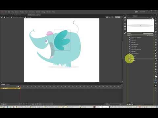
Task: Open the Edit menu
Action: coord(9,12)
